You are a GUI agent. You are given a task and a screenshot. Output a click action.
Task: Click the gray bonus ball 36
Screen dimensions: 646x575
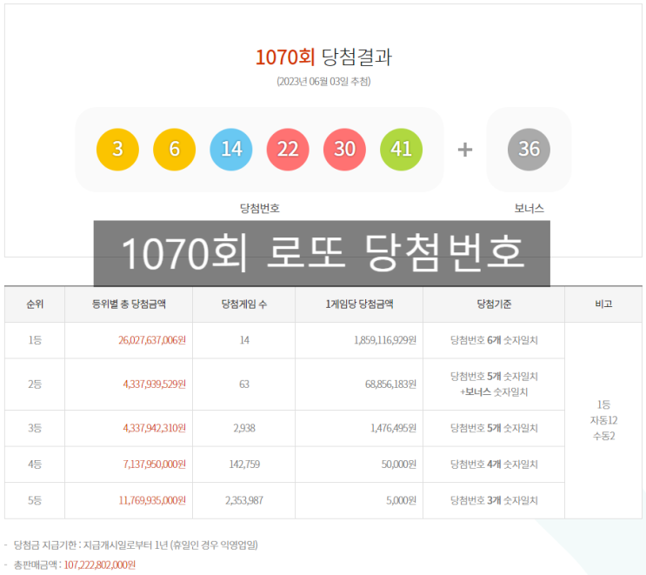tap(529, 150)
